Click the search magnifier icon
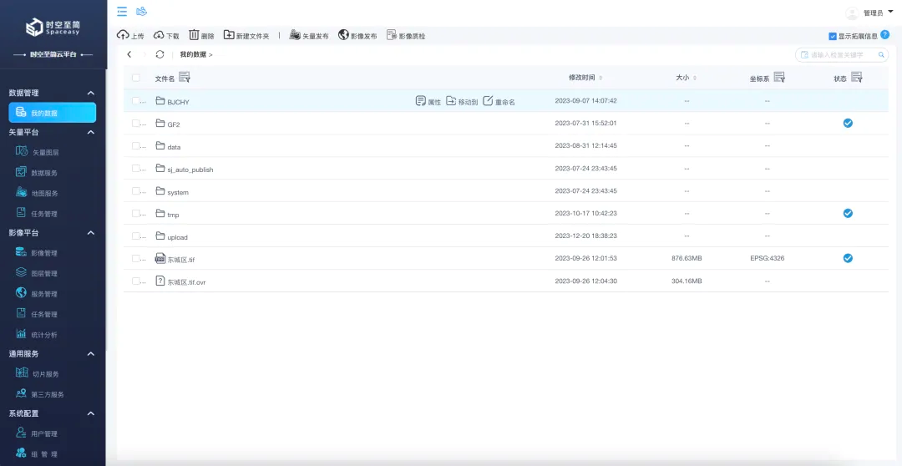902x466 pixels. pyautogui.click(x=881, y=54)
